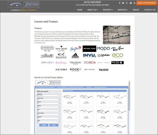
Task: Open the Color filter dropdown
Action: point(48,122)
